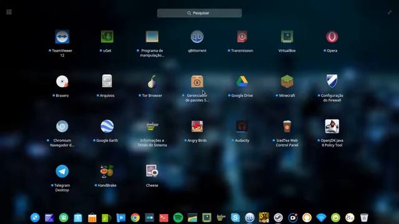Viewport: 399px width, 224px height.
Task: Open Wi-Fi network indicator in dock
Action: tap(321, 218)
